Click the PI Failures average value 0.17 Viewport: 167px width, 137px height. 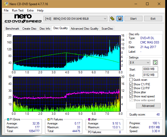point(77,123)
